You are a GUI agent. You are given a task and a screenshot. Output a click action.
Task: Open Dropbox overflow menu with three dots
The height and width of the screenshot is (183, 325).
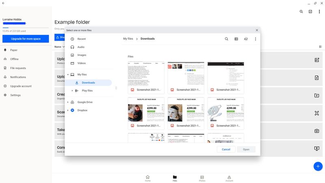click(x=319, y=12)
